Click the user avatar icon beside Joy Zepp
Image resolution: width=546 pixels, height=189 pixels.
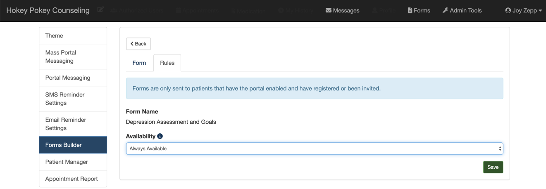(x=508, y=10)
